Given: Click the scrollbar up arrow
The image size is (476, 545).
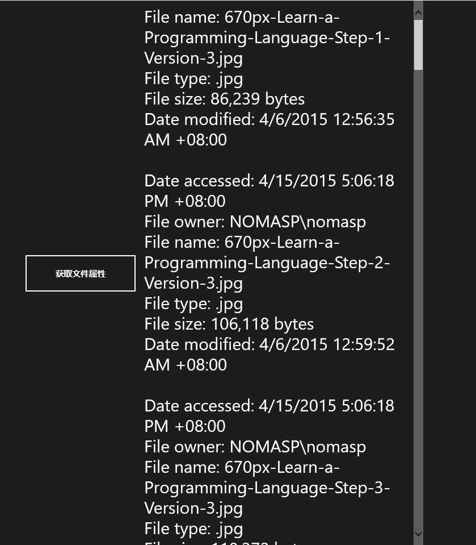Looking at the screenshot, I should [x=419, y=11].
